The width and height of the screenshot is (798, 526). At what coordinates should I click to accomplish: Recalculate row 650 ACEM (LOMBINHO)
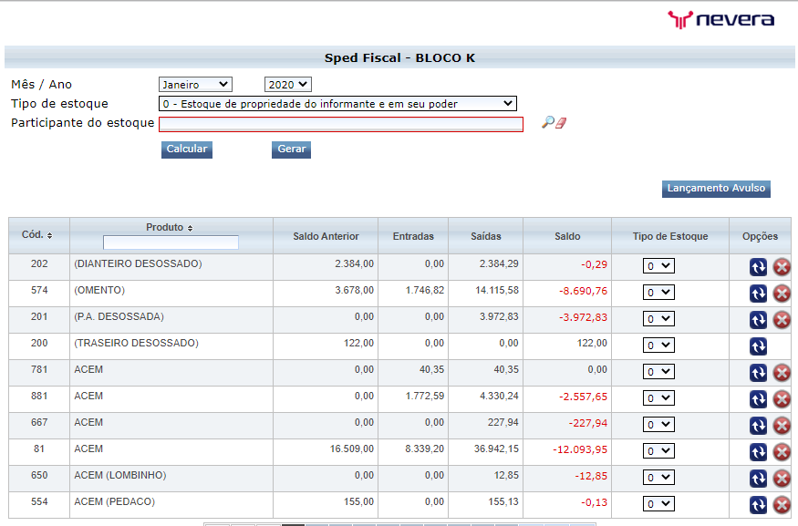[x=758, y=479]
